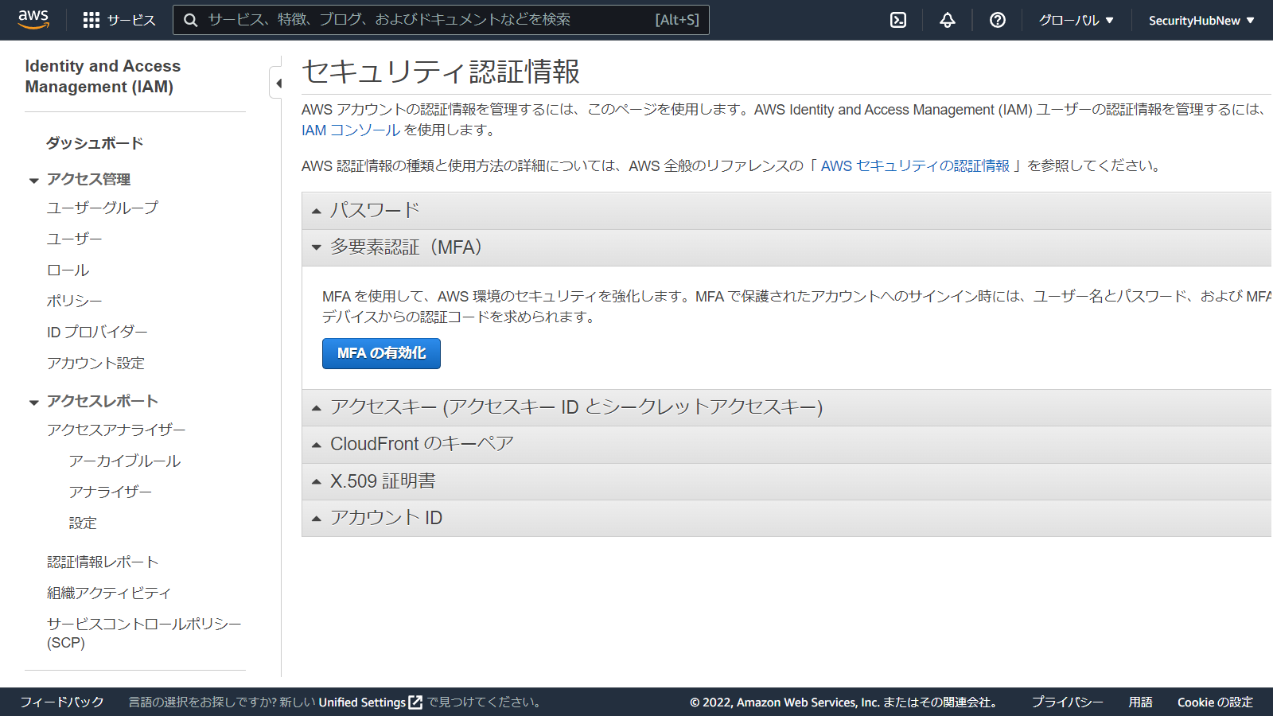
Task: Collapse the IAM side navigation panel
Action: tap(278, 83)
